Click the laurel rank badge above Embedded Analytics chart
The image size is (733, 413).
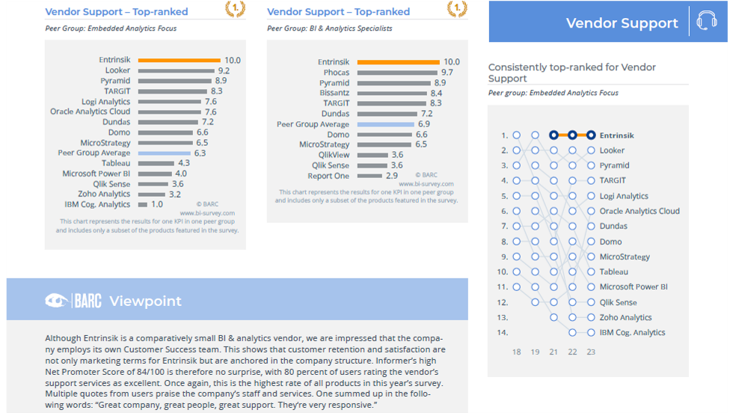tap(234, 9)
